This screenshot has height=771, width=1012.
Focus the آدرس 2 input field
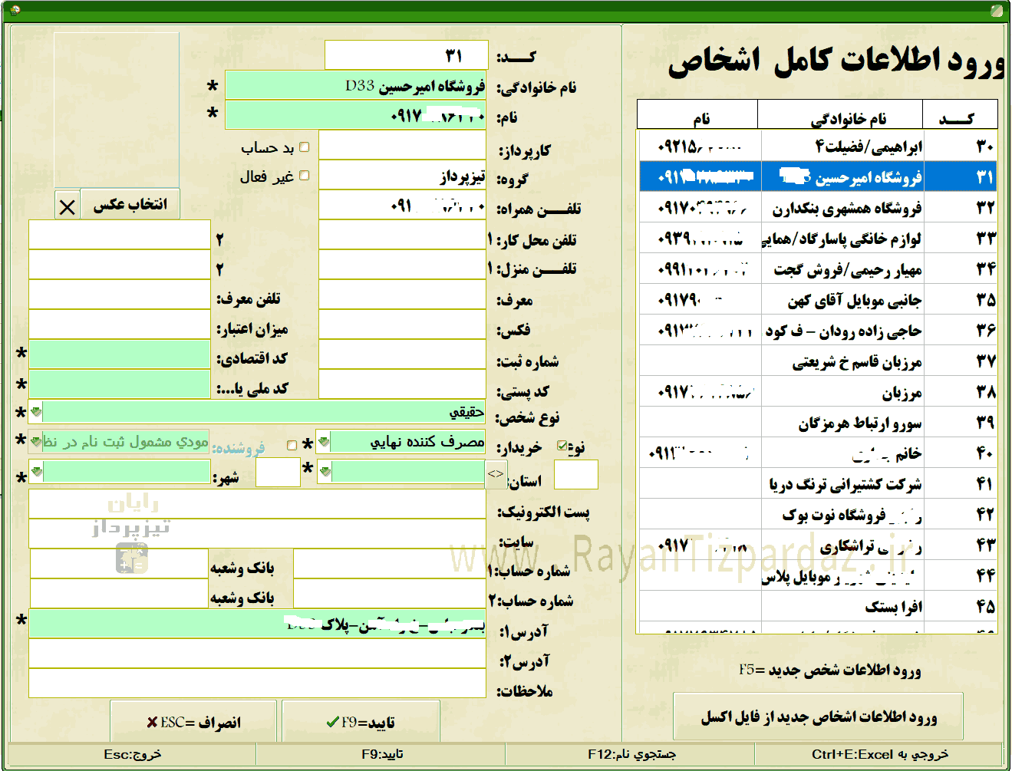click(x=257, y=654)
